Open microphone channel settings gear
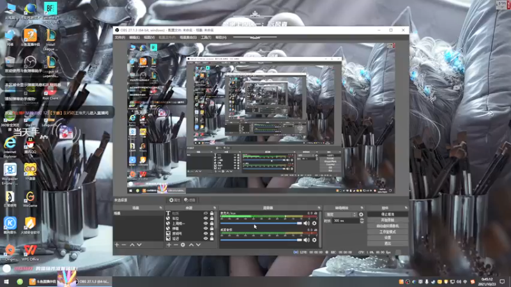 click(x=314, y=223)
